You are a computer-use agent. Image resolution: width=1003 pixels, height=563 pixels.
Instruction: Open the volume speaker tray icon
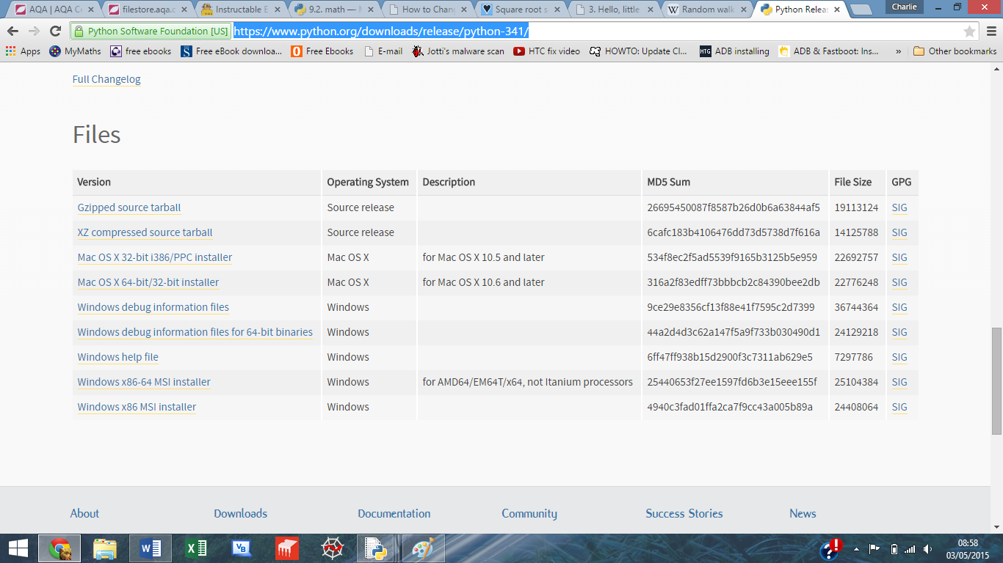928,548
